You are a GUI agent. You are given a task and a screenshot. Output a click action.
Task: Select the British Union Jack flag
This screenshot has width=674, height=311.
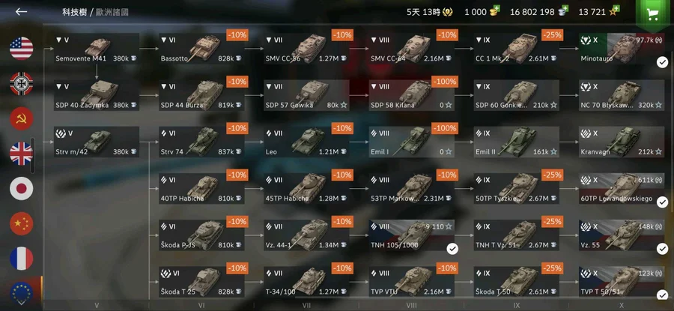coord(22,154)
